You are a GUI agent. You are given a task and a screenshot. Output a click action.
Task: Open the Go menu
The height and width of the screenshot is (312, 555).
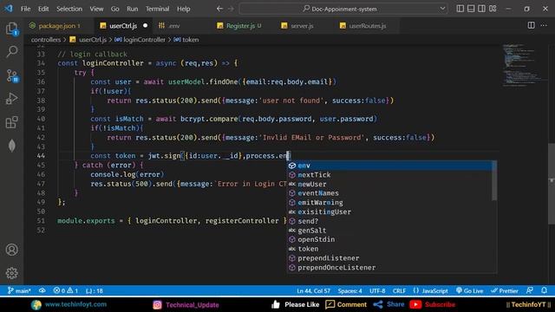(115, 9)
